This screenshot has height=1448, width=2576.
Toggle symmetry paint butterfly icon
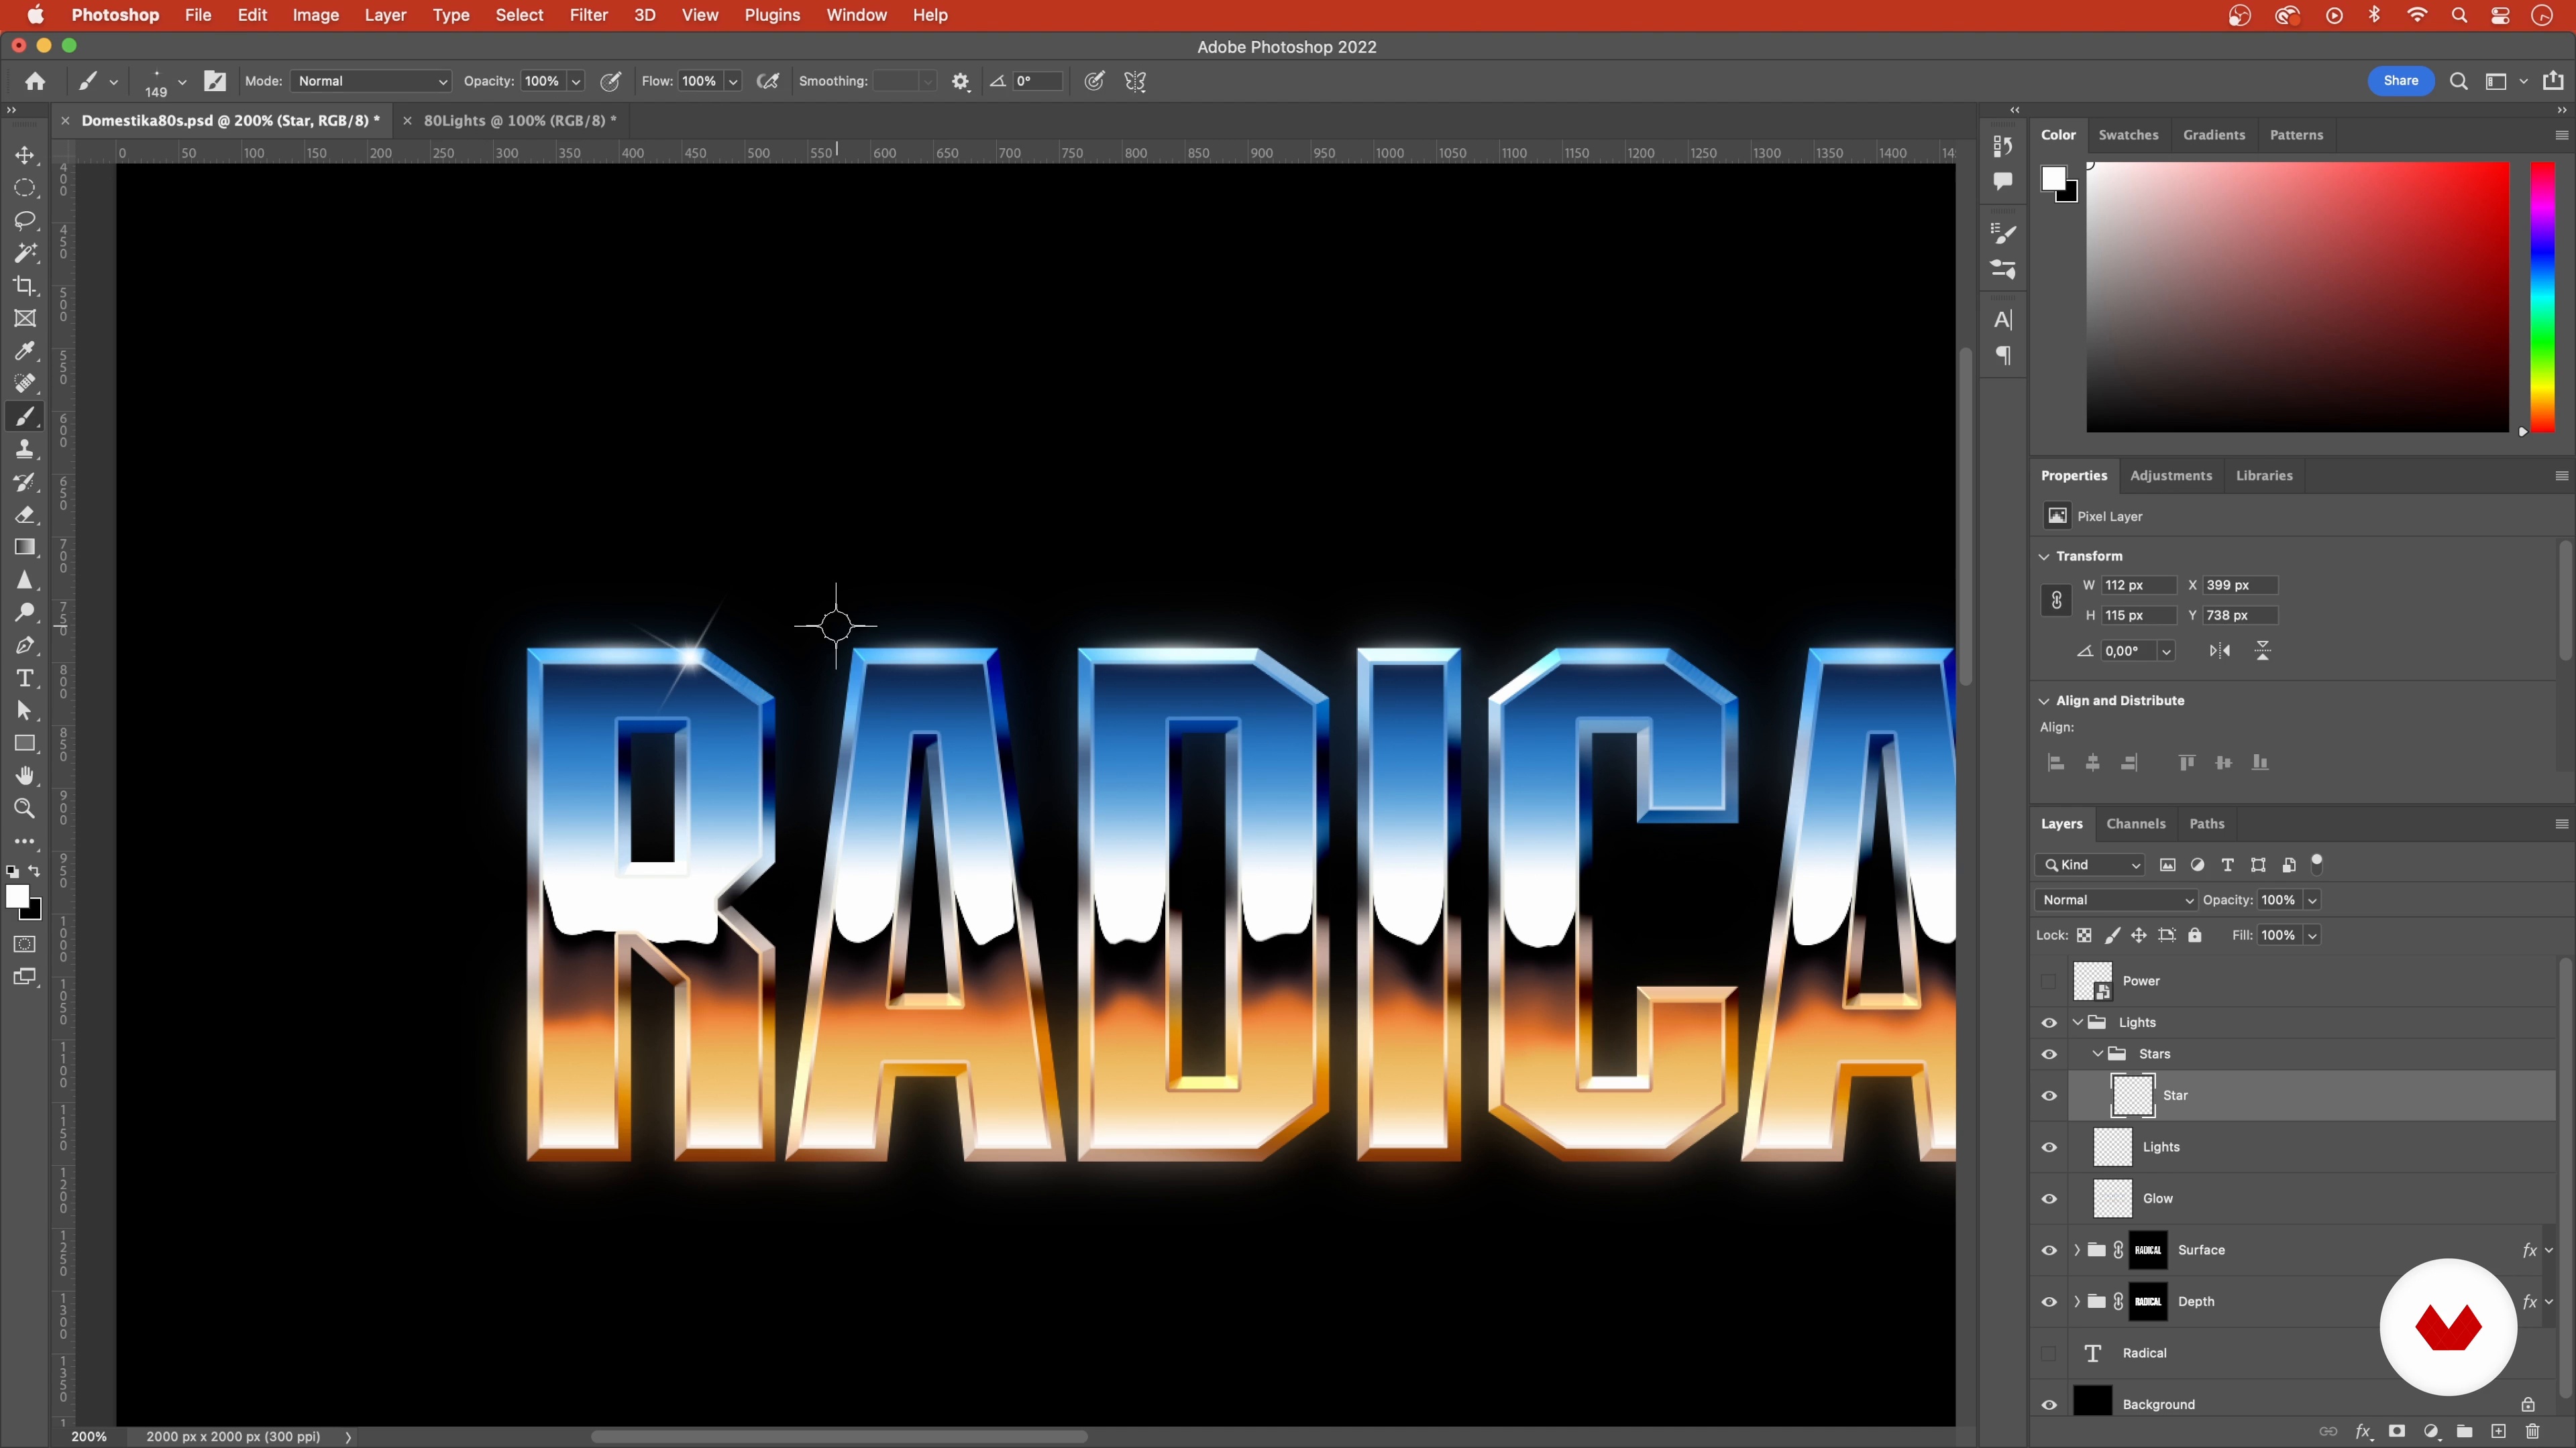(x=1135, y=82)
